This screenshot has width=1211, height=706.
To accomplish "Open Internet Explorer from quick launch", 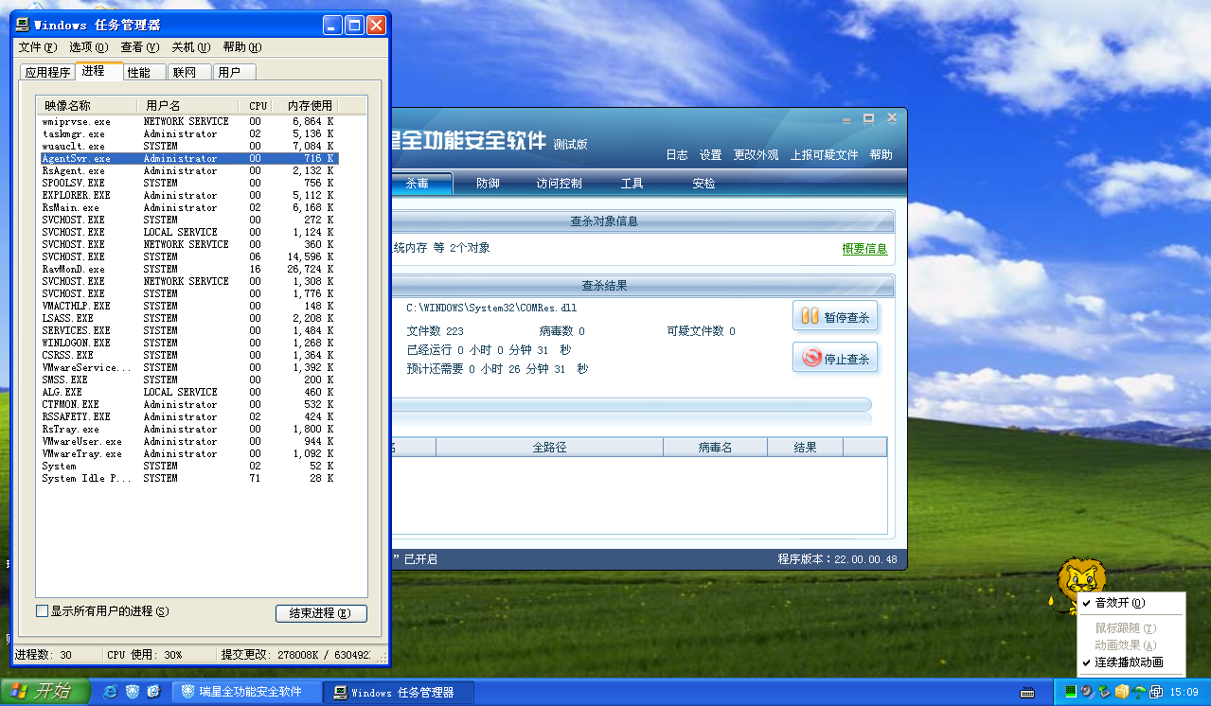I will click(x=111, y=692).
